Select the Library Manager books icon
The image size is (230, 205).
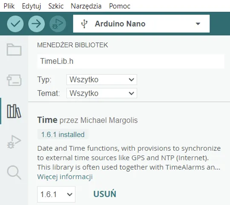point(14,111)
